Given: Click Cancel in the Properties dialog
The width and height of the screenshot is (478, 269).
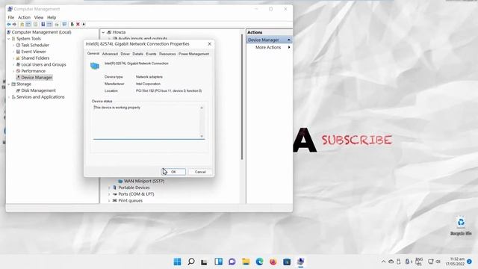Looking at the screenshot, I should [x=200, y=172].
